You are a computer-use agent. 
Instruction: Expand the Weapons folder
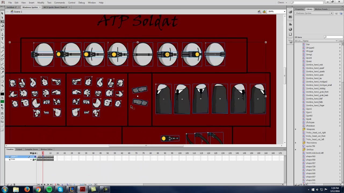pyautogui.click(x=295, y=129)
